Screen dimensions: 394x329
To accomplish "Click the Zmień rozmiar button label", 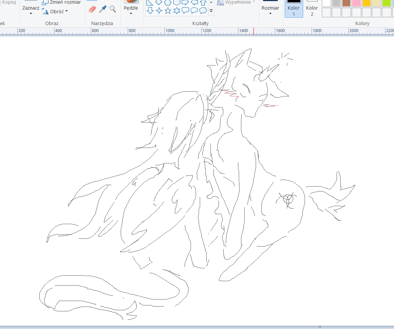I will point(65,2).
